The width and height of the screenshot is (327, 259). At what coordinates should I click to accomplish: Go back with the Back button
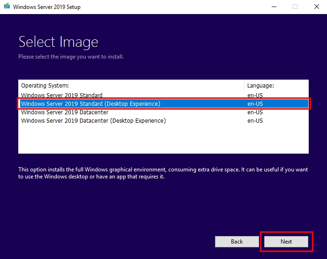pyautogui.click(x=237, y=242)
